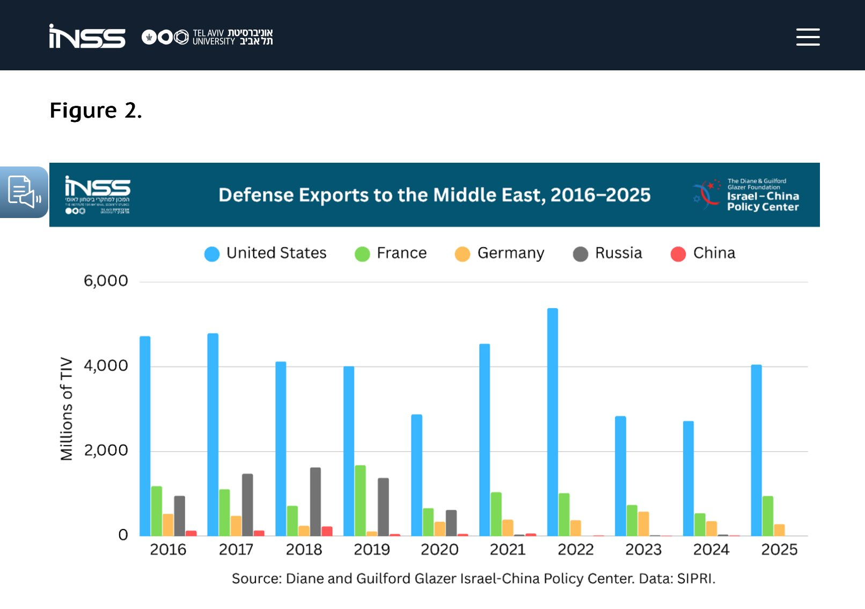Click the 2019 France green bar
This screenshot has width=865, height=609.
pyautogui.click(x=360, y=501)
